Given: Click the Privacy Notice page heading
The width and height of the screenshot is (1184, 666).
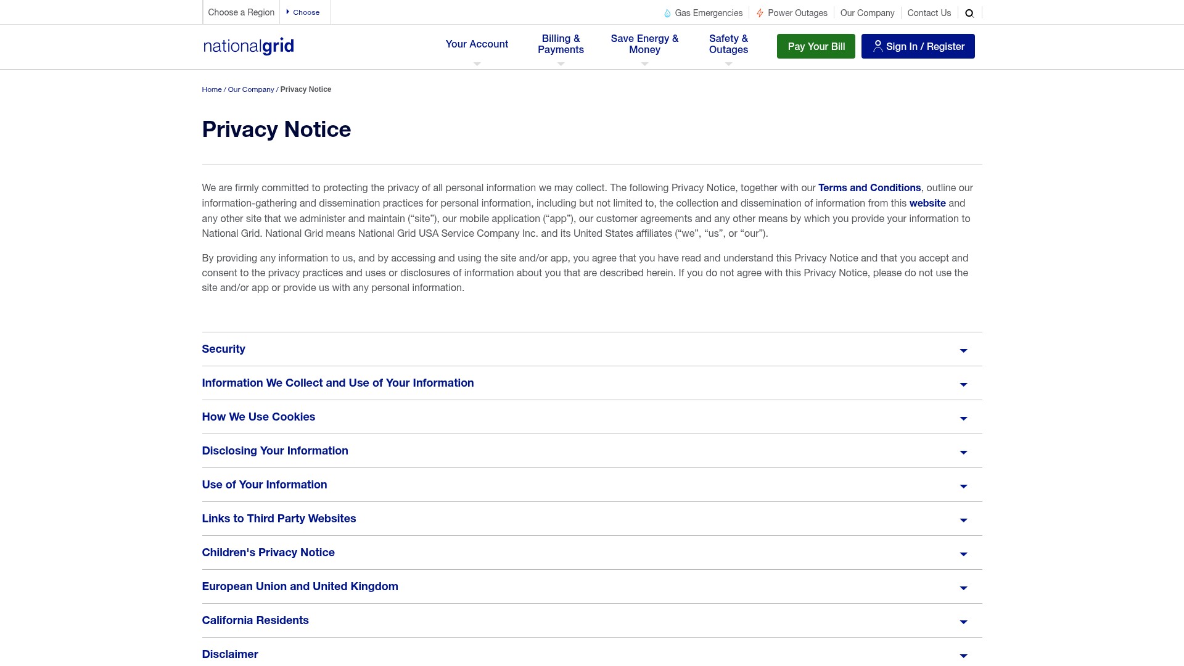Looking at the screenshot, I should pos(276,129).
